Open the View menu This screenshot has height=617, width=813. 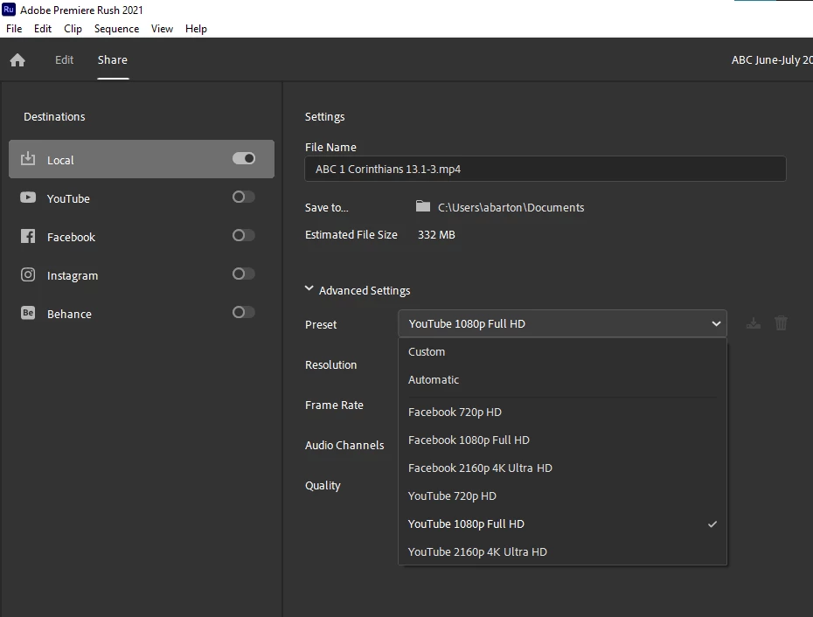162,29
